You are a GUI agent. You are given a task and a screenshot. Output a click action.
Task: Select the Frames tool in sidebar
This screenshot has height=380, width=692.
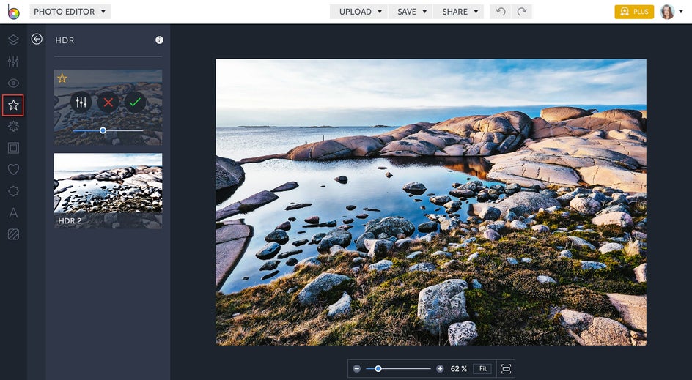click(13, 148)
